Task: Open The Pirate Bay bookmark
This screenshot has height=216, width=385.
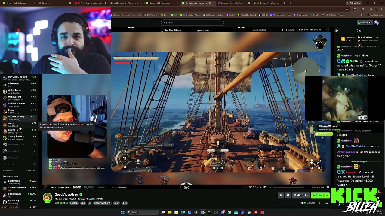Action: 151,15
